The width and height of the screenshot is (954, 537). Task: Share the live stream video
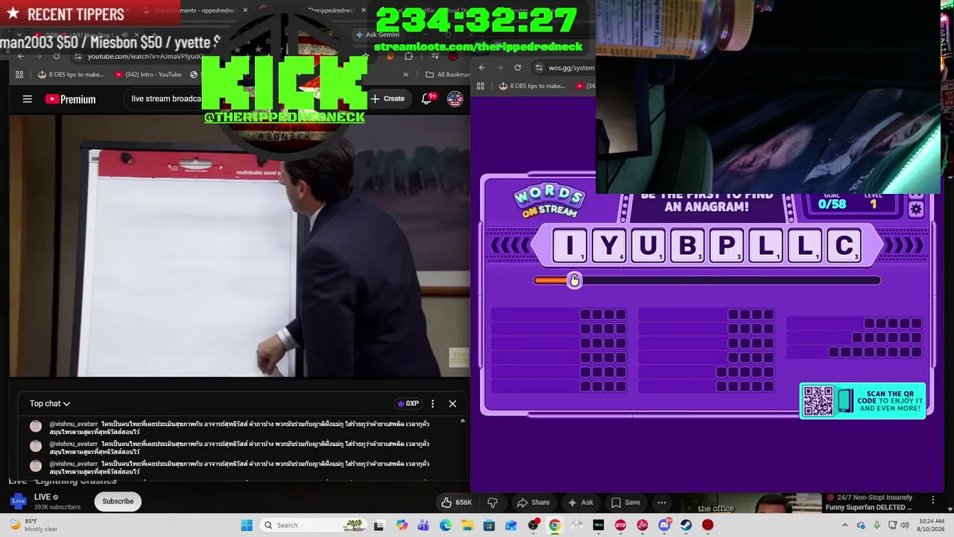[534, 502]
